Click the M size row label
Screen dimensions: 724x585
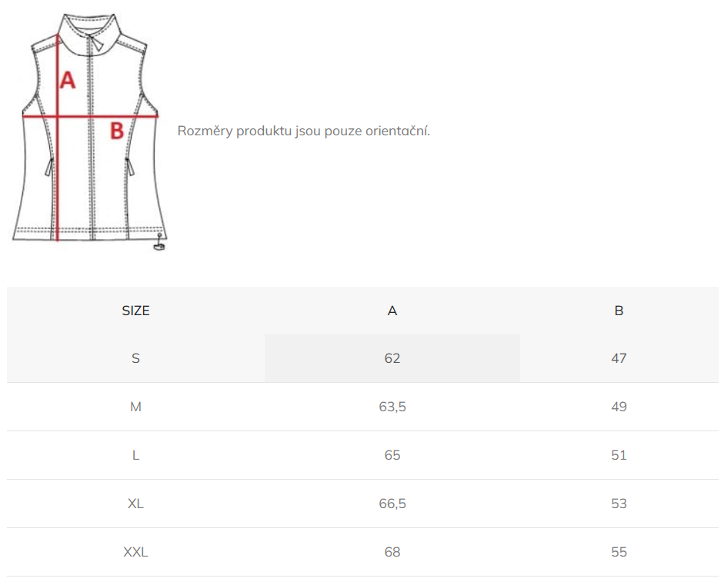click(x=135, y=407)
